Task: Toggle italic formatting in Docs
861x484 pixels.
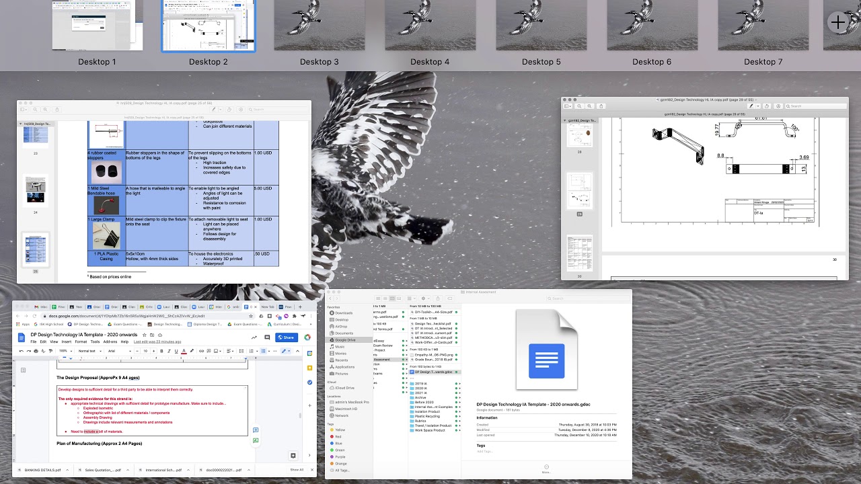Action: pos(169,351)
